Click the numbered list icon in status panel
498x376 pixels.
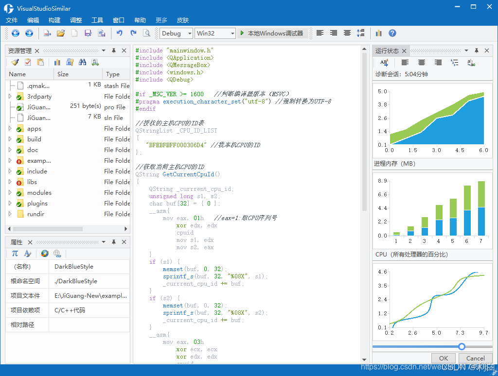coord(455,63)
